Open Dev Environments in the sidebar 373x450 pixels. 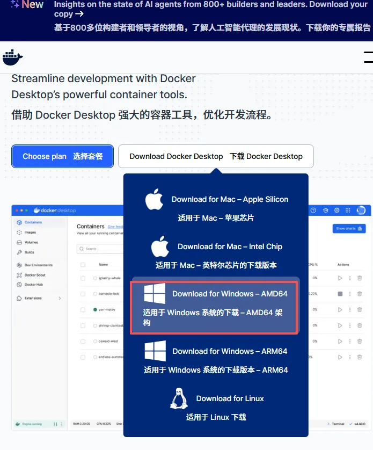(39, 265)
